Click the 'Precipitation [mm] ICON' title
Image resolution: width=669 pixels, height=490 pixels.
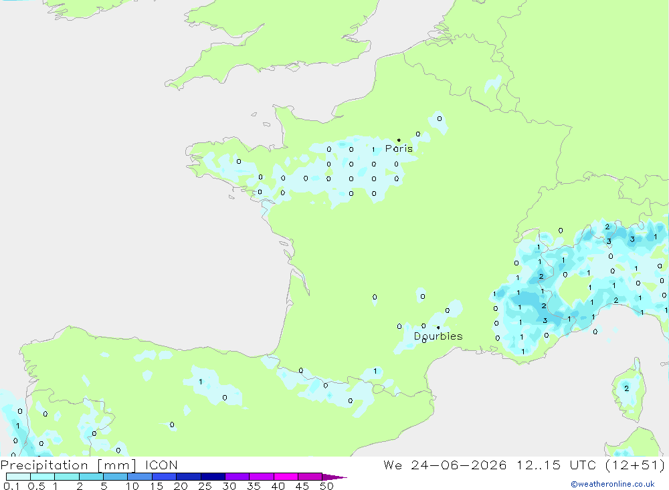click(x=89, y=465)
